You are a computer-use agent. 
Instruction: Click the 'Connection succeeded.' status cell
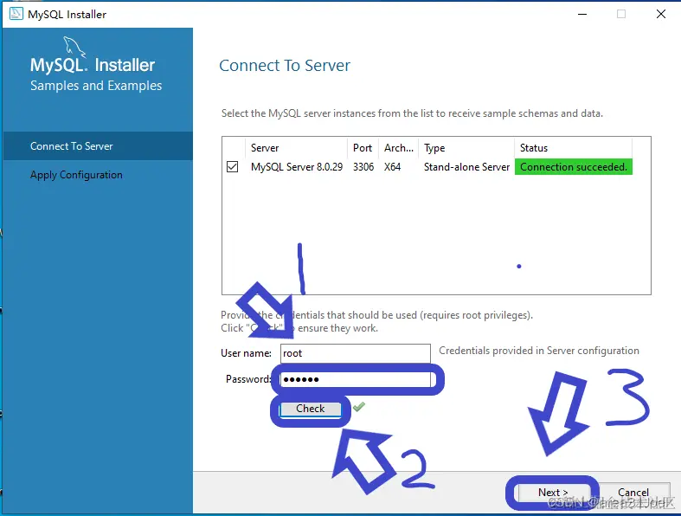point(574,167)
